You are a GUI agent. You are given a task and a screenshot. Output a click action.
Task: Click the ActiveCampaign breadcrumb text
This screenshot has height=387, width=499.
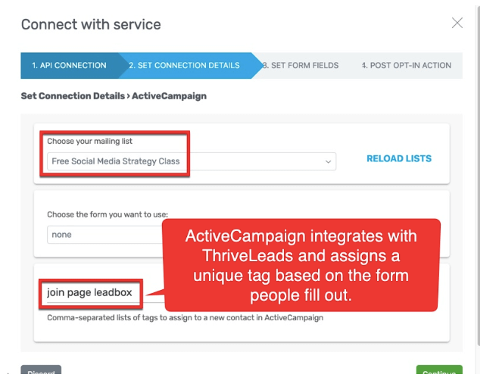pyautogui.click(x=170, y=96)
